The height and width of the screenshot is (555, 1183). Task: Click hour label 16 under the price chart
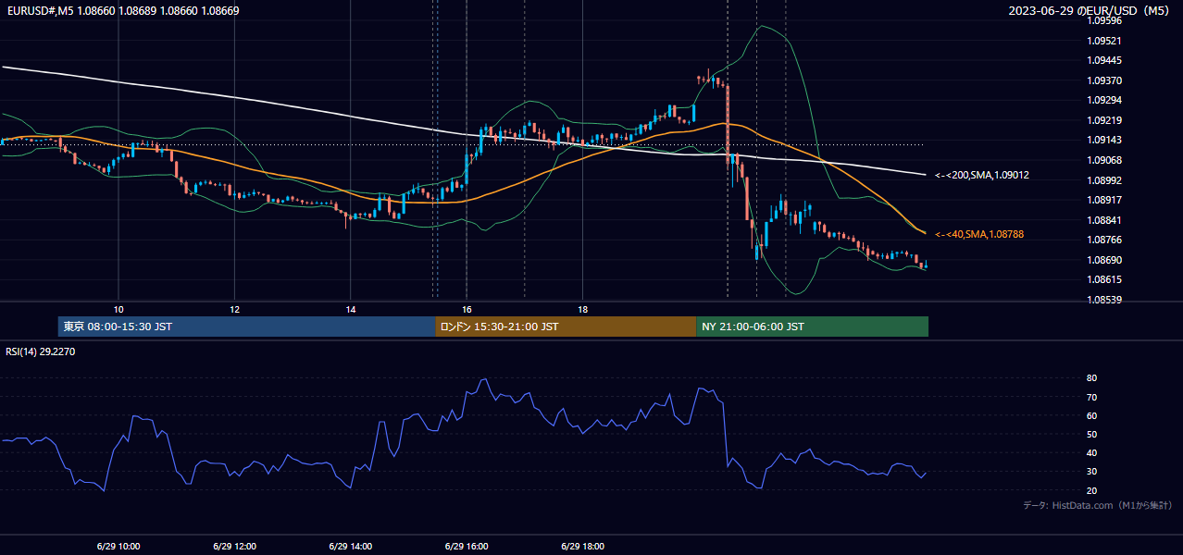pos(466,309)
